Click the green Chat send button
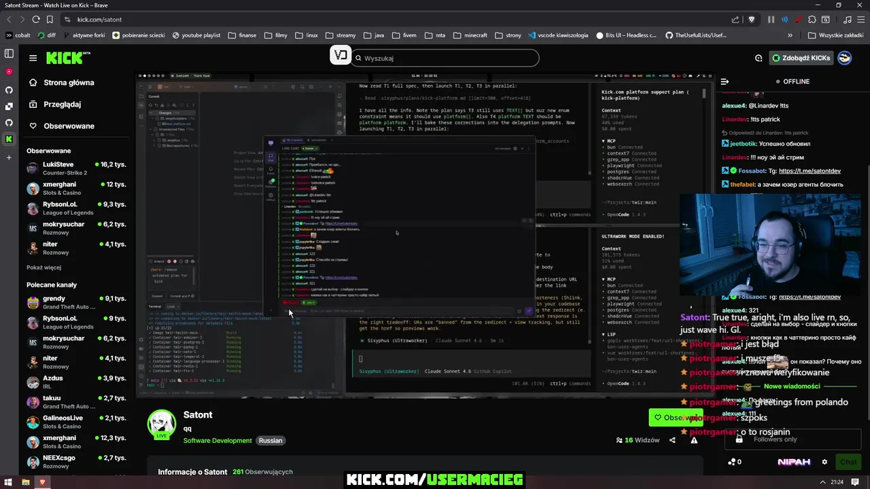870x489 pixels. [848, 462]
